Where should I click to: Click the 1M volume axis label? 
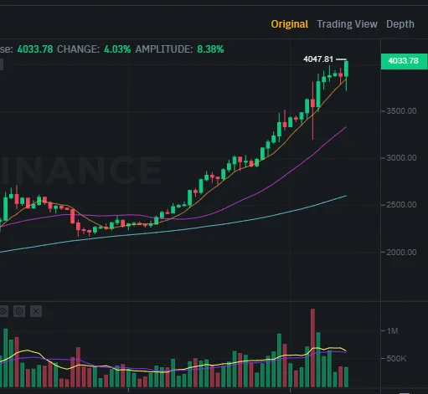(392, 331)
